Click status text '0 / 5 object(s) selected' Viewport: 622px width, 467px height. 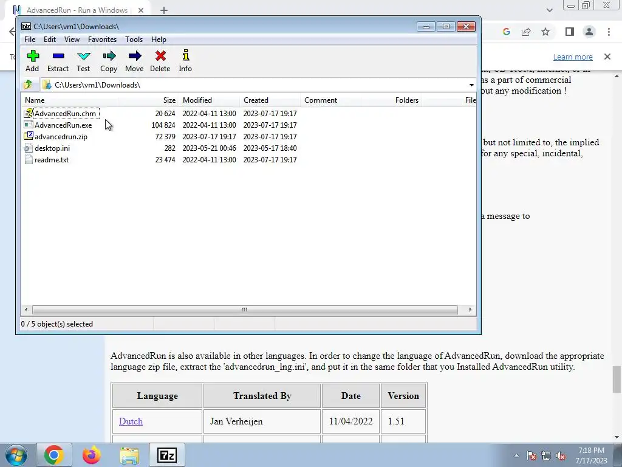pos(57,324)
